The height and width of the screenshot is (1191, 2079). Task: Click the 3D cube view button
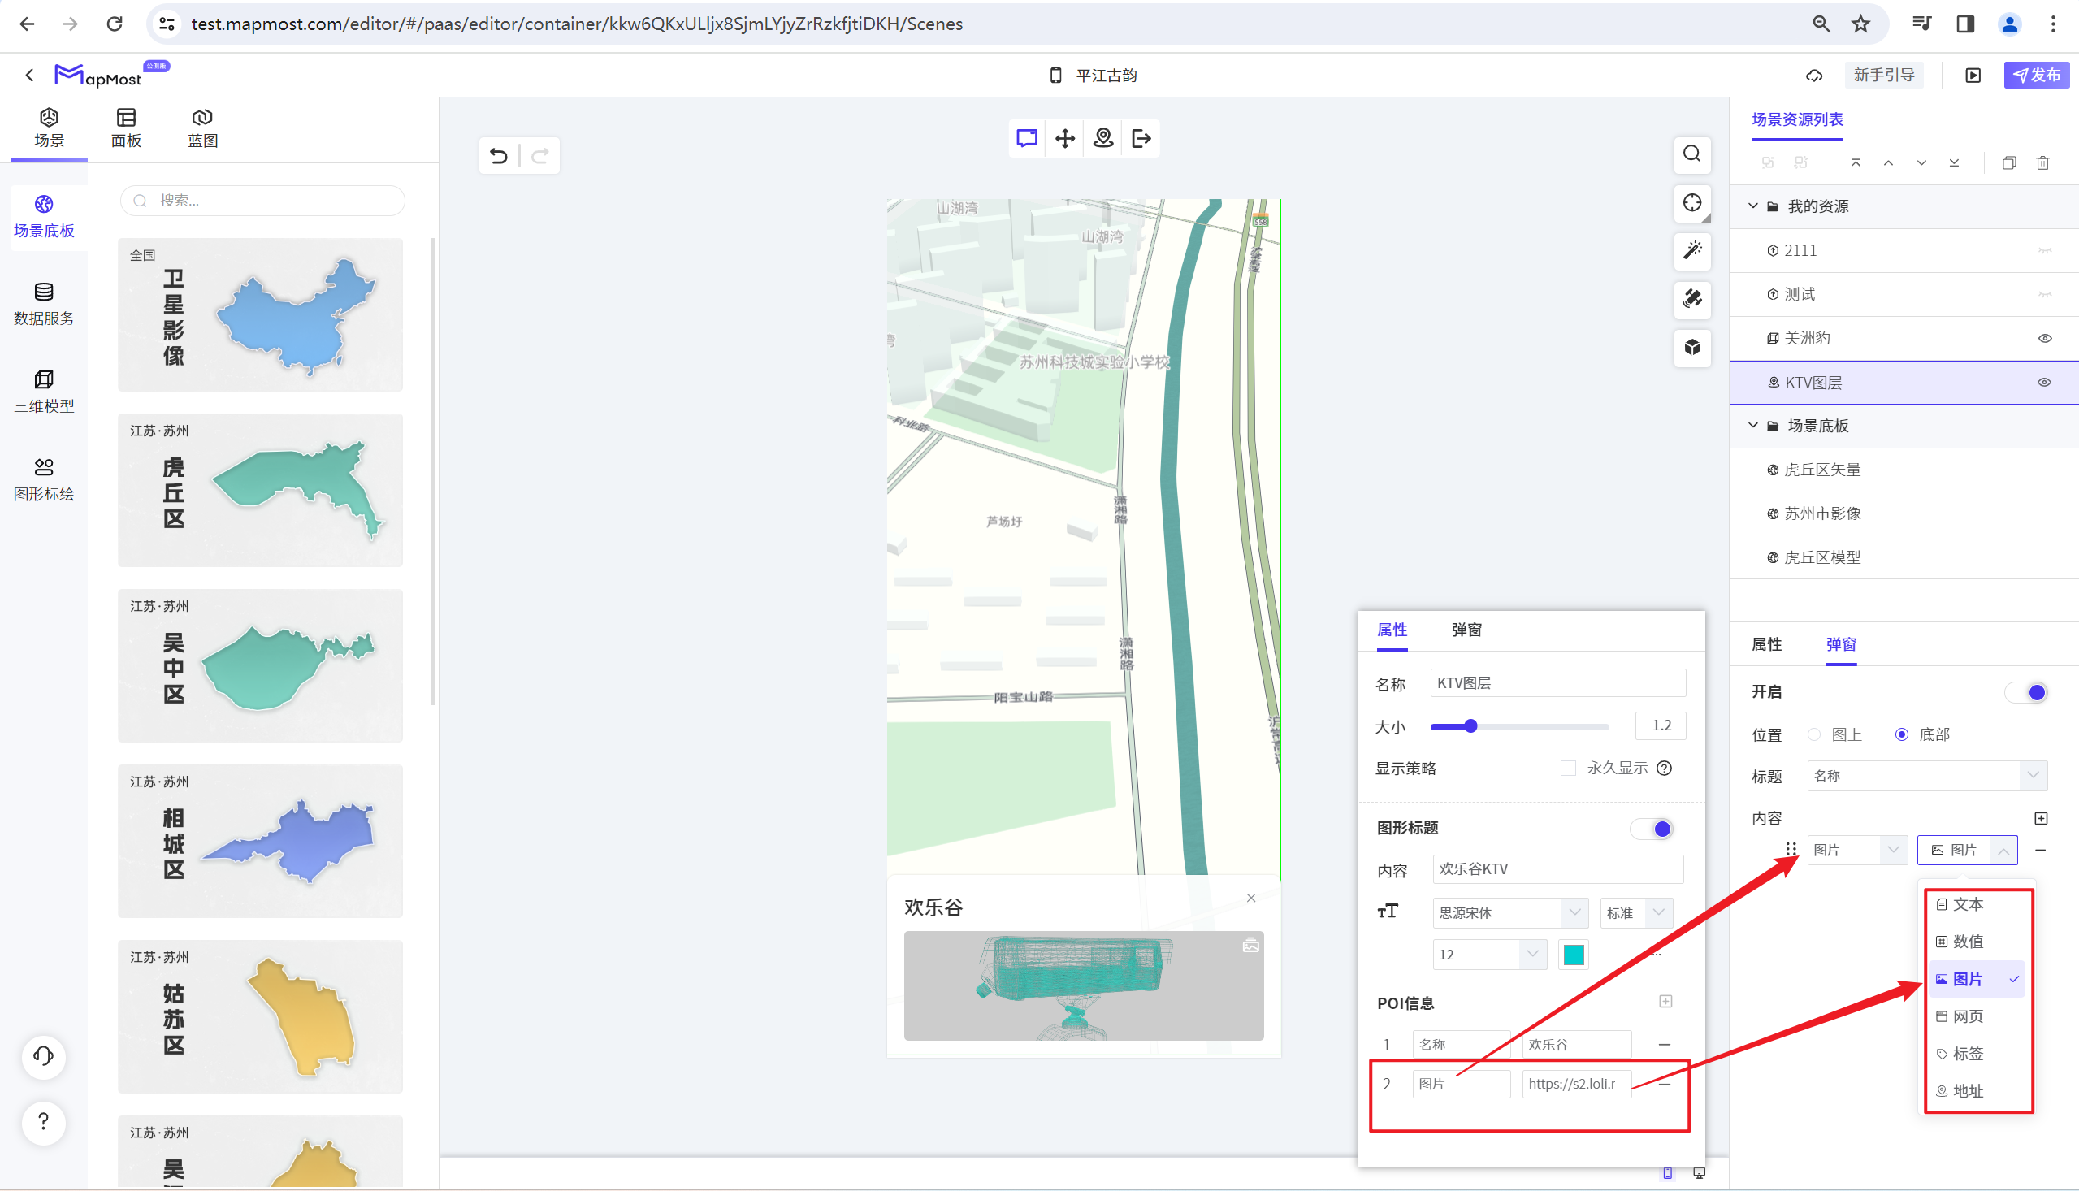tap(1692, 347)
